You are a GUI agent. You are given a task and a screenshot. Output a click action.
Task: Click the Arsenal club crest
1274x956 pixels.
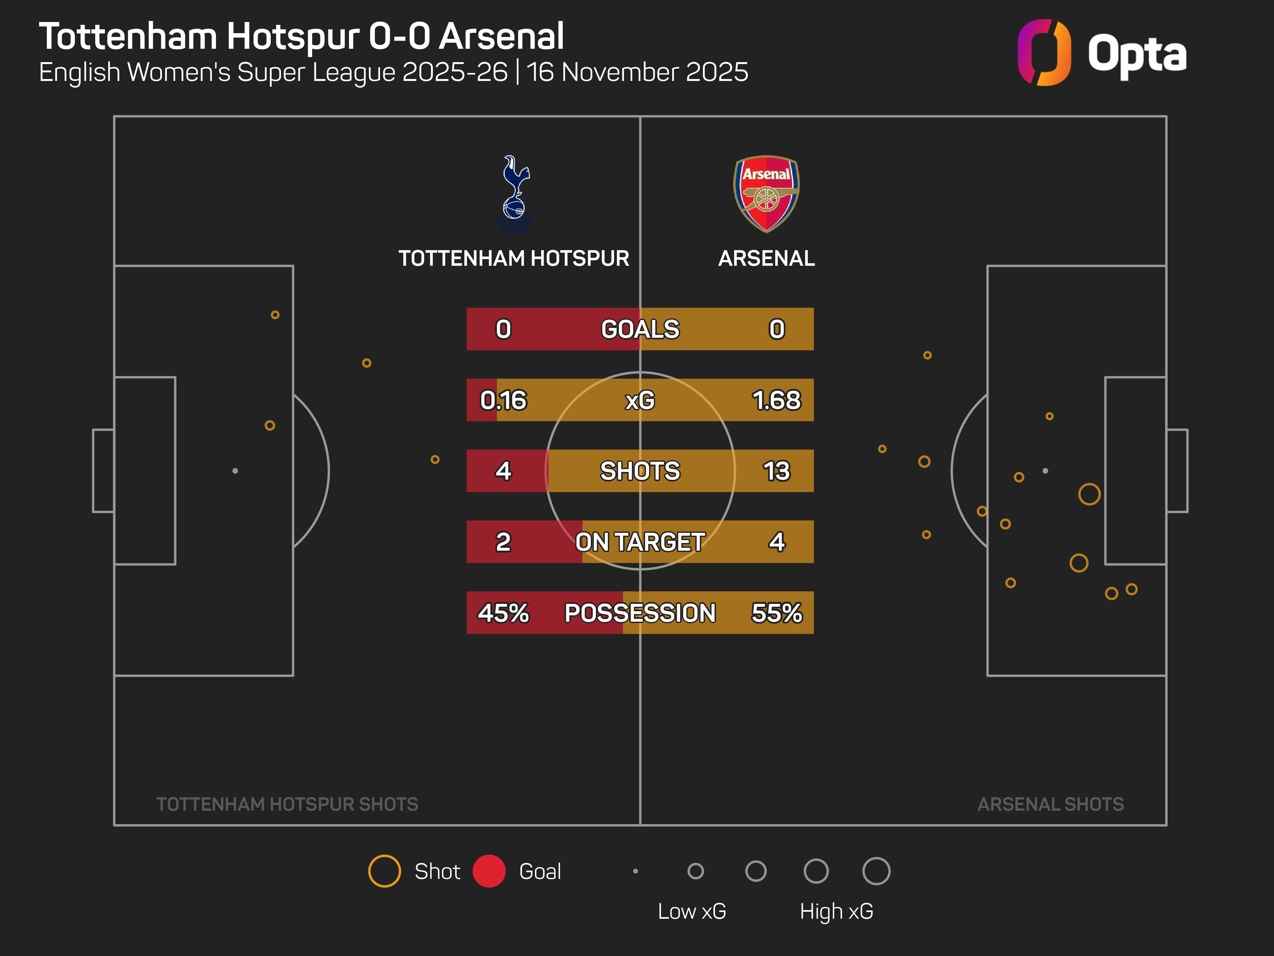coord(766,194)
